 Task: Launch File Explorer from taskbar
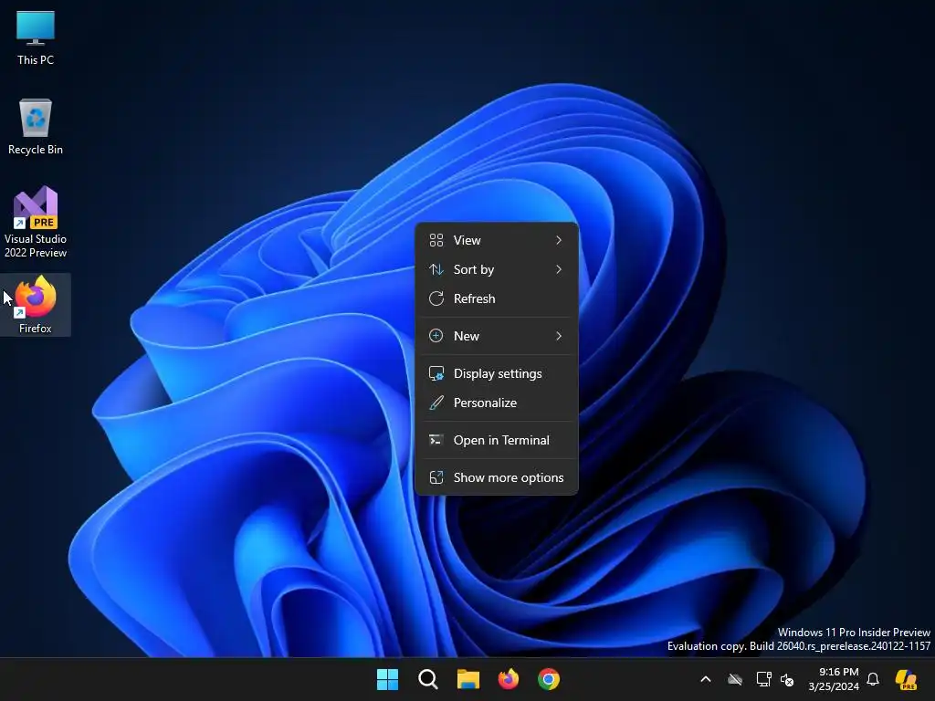tap(468, 679)
